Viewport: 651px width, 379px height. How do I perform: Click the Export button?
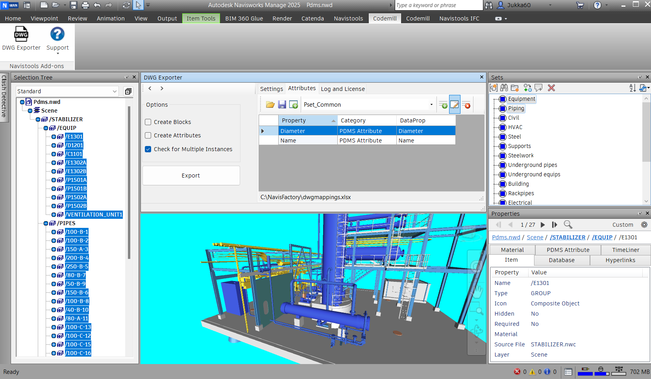tap(191, 176)
